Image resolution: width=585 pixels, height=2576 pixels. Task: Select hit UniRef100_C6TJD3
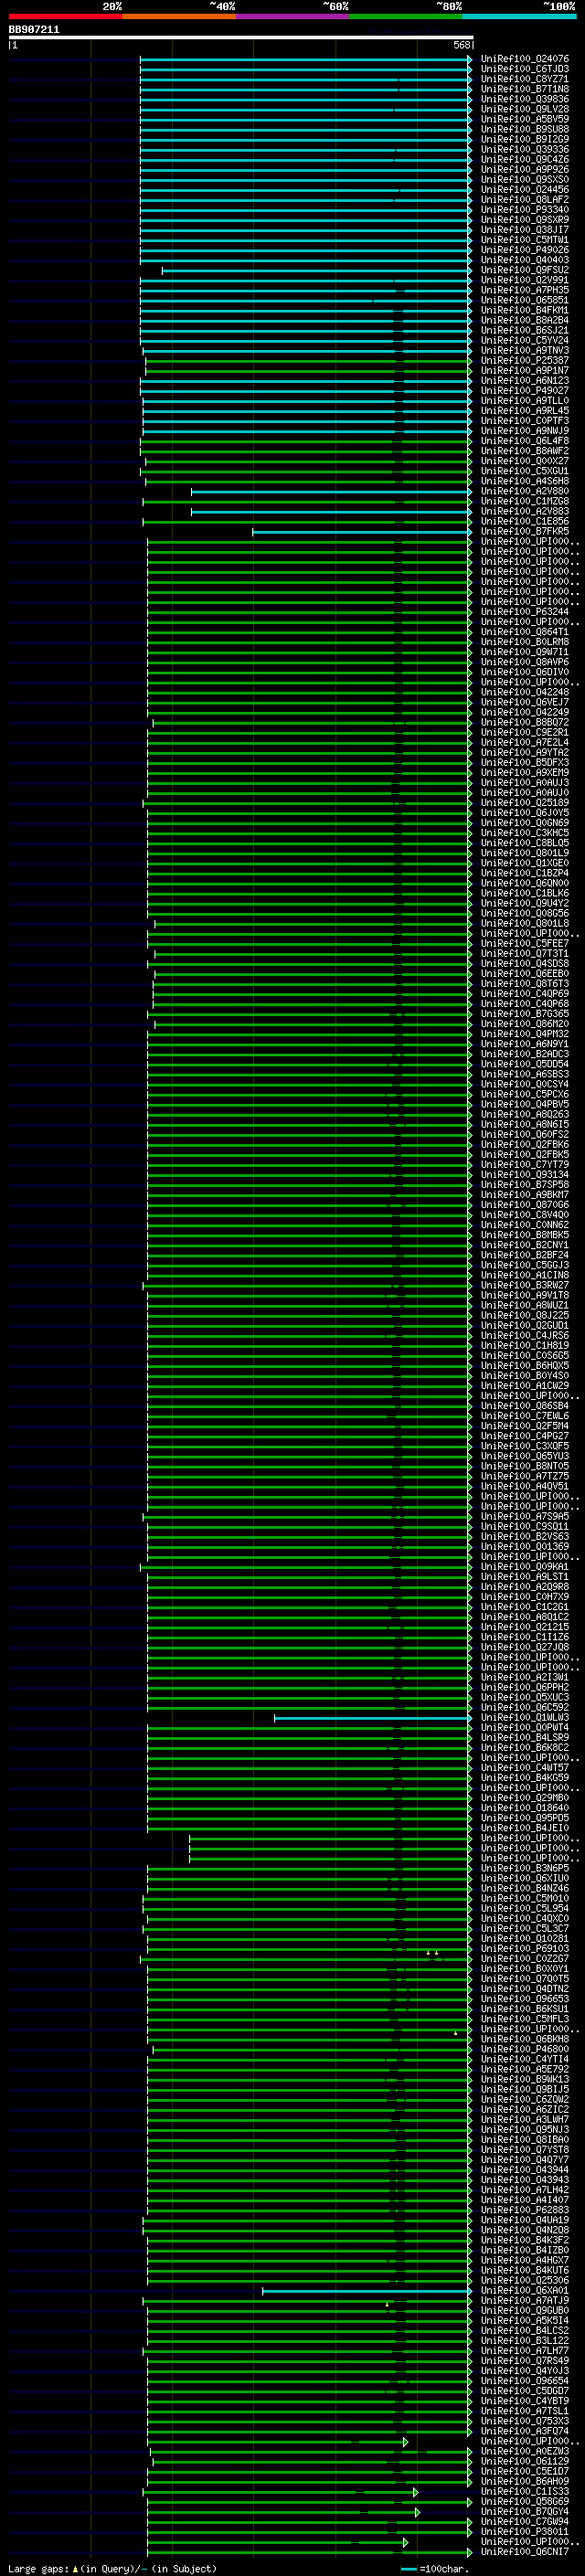tap(525, 69)
